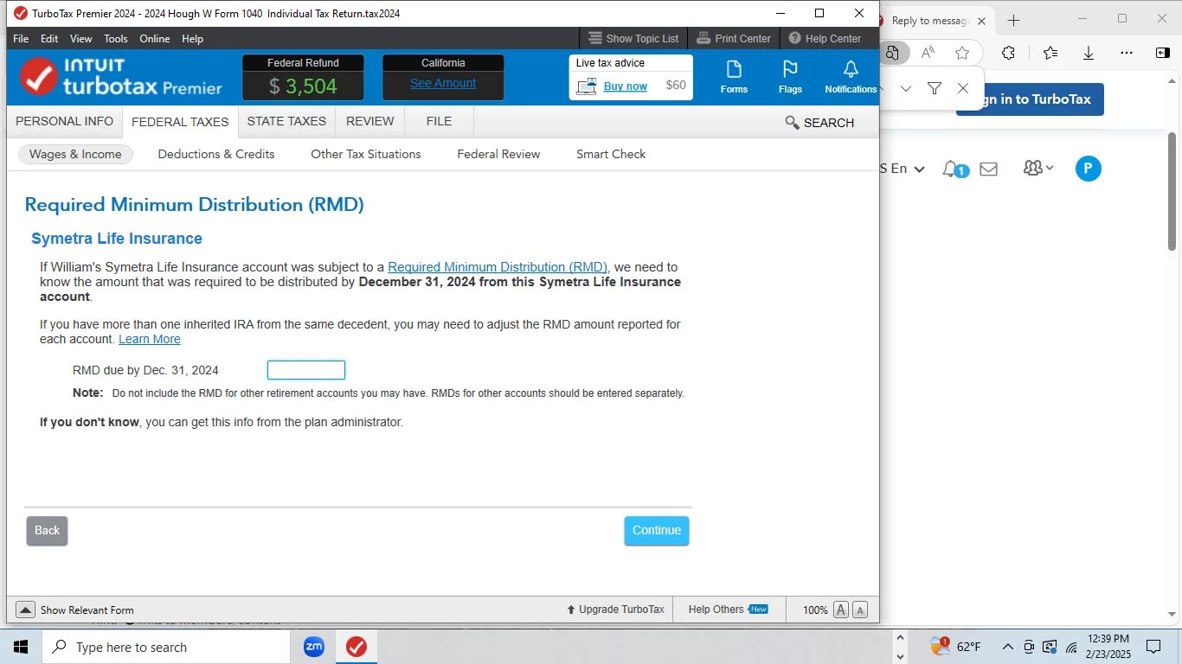Expand the next-result chevron in find bar
The height and width of the screenshot is (664, 1182).
click(x=906, y=88)
